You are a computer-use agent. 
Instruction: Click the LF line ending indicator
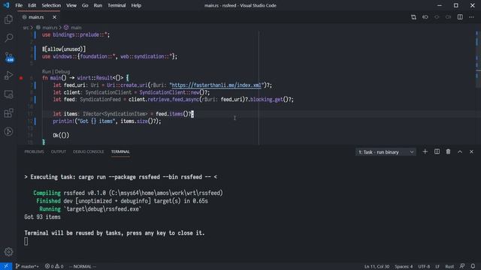[437, 266]
